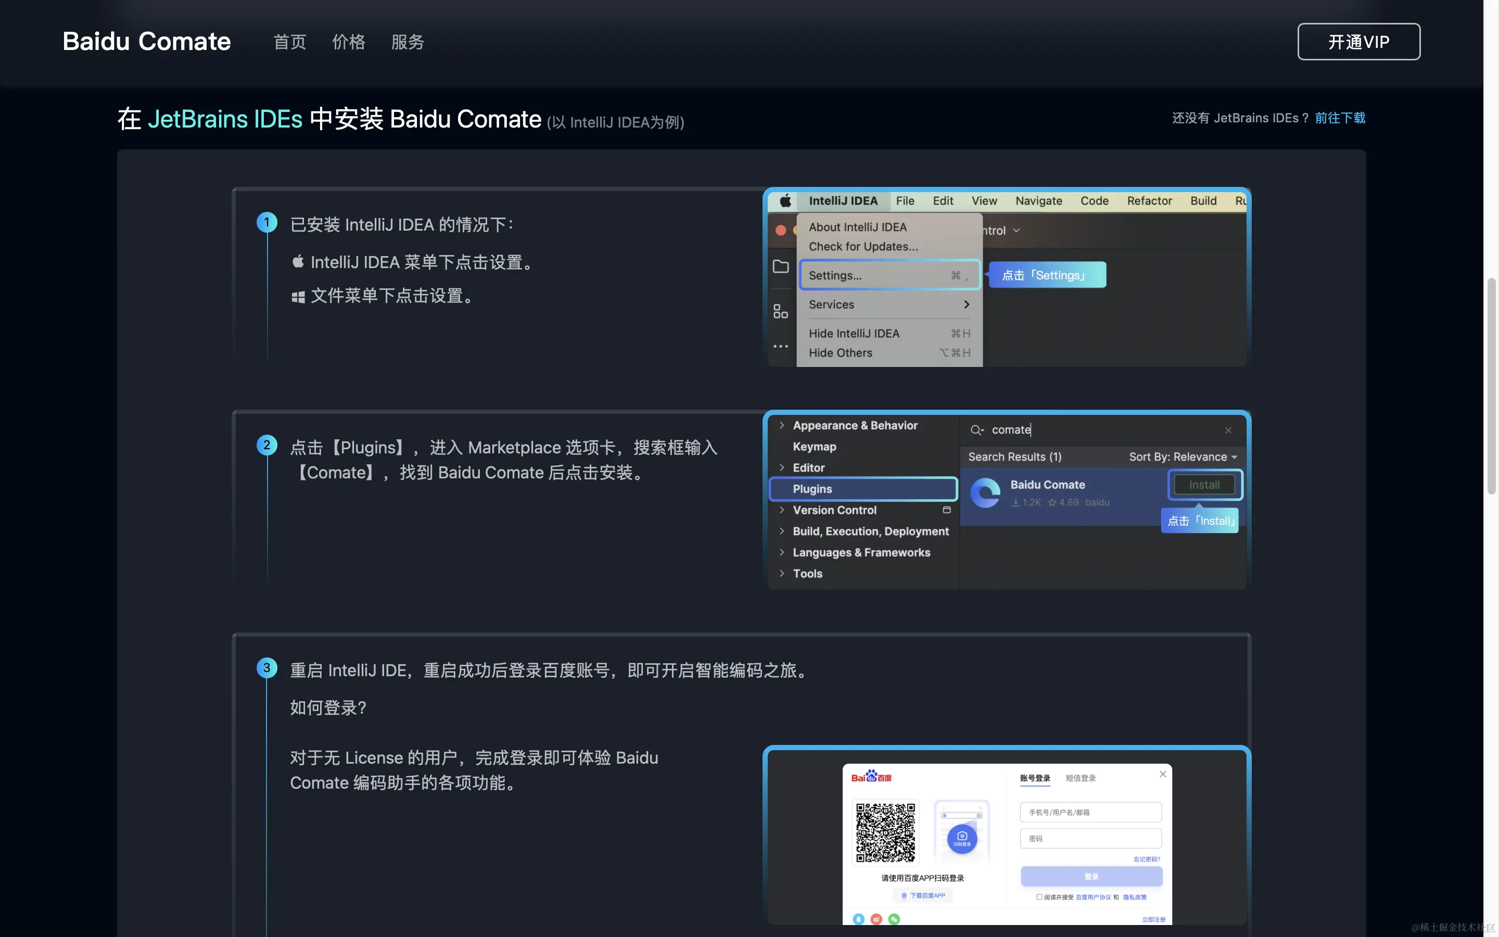
Task: Open the 价格 nav item
Action: (349, 42)
